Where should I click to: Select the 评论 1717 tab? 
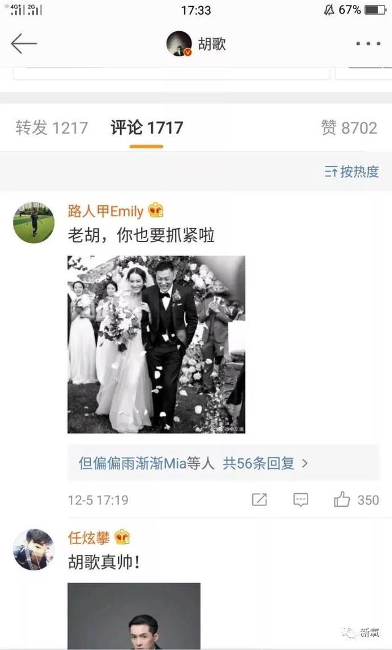(x=146, y=127)
